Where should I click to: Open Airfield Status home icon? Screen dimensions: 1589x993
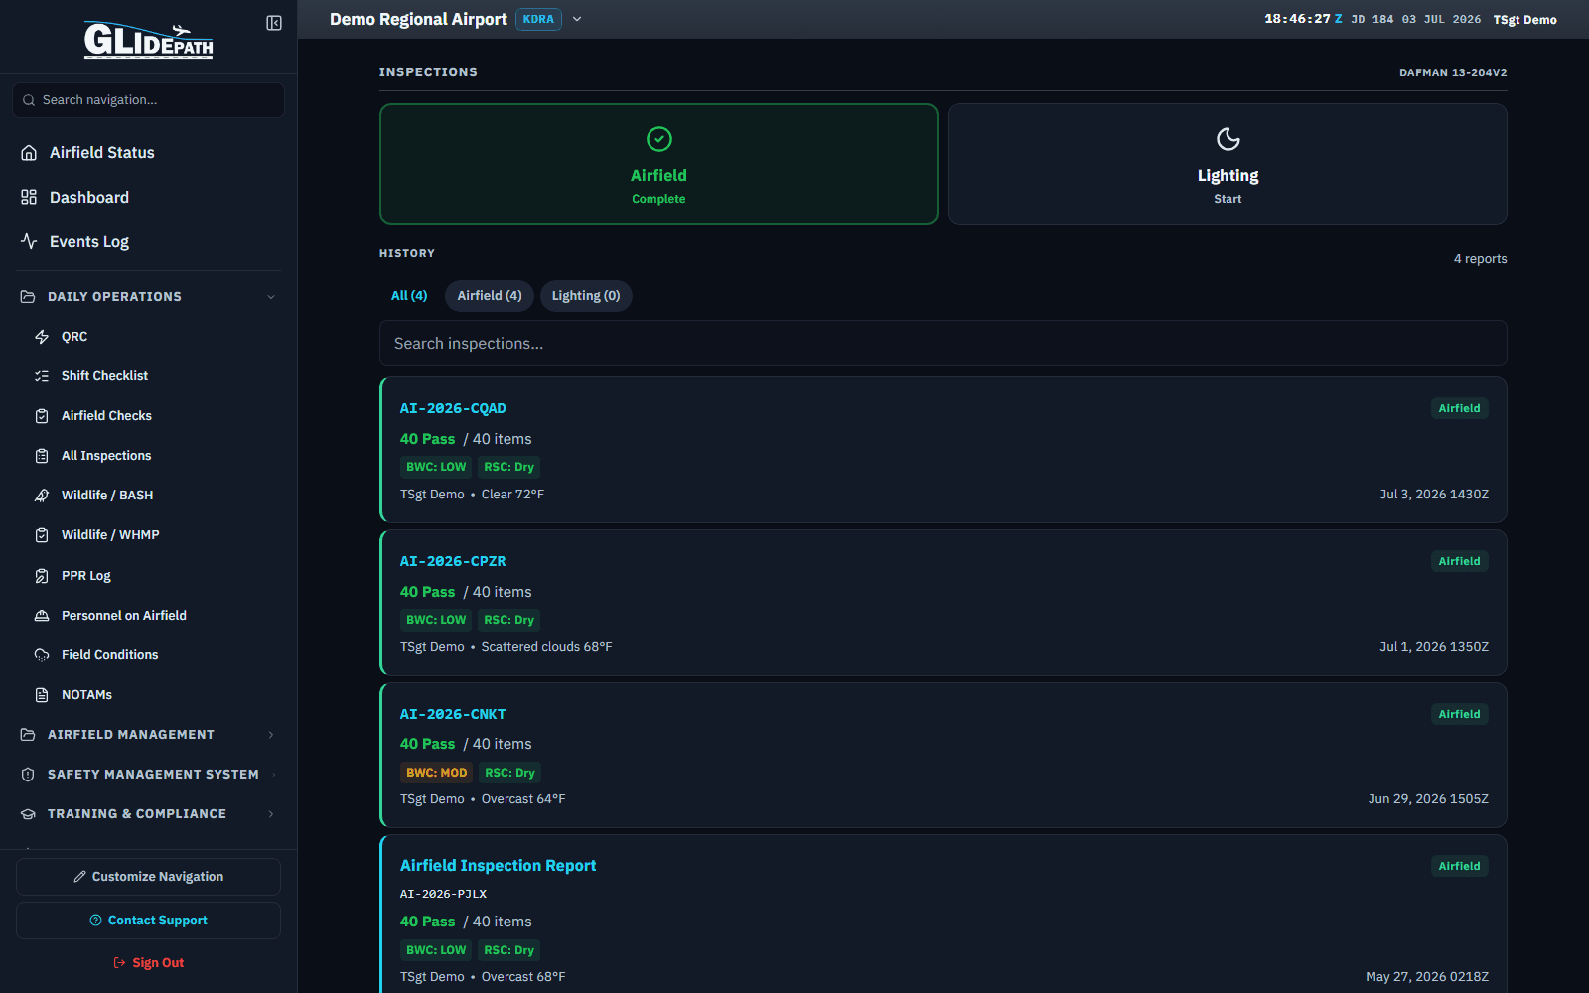click(29, 153)
